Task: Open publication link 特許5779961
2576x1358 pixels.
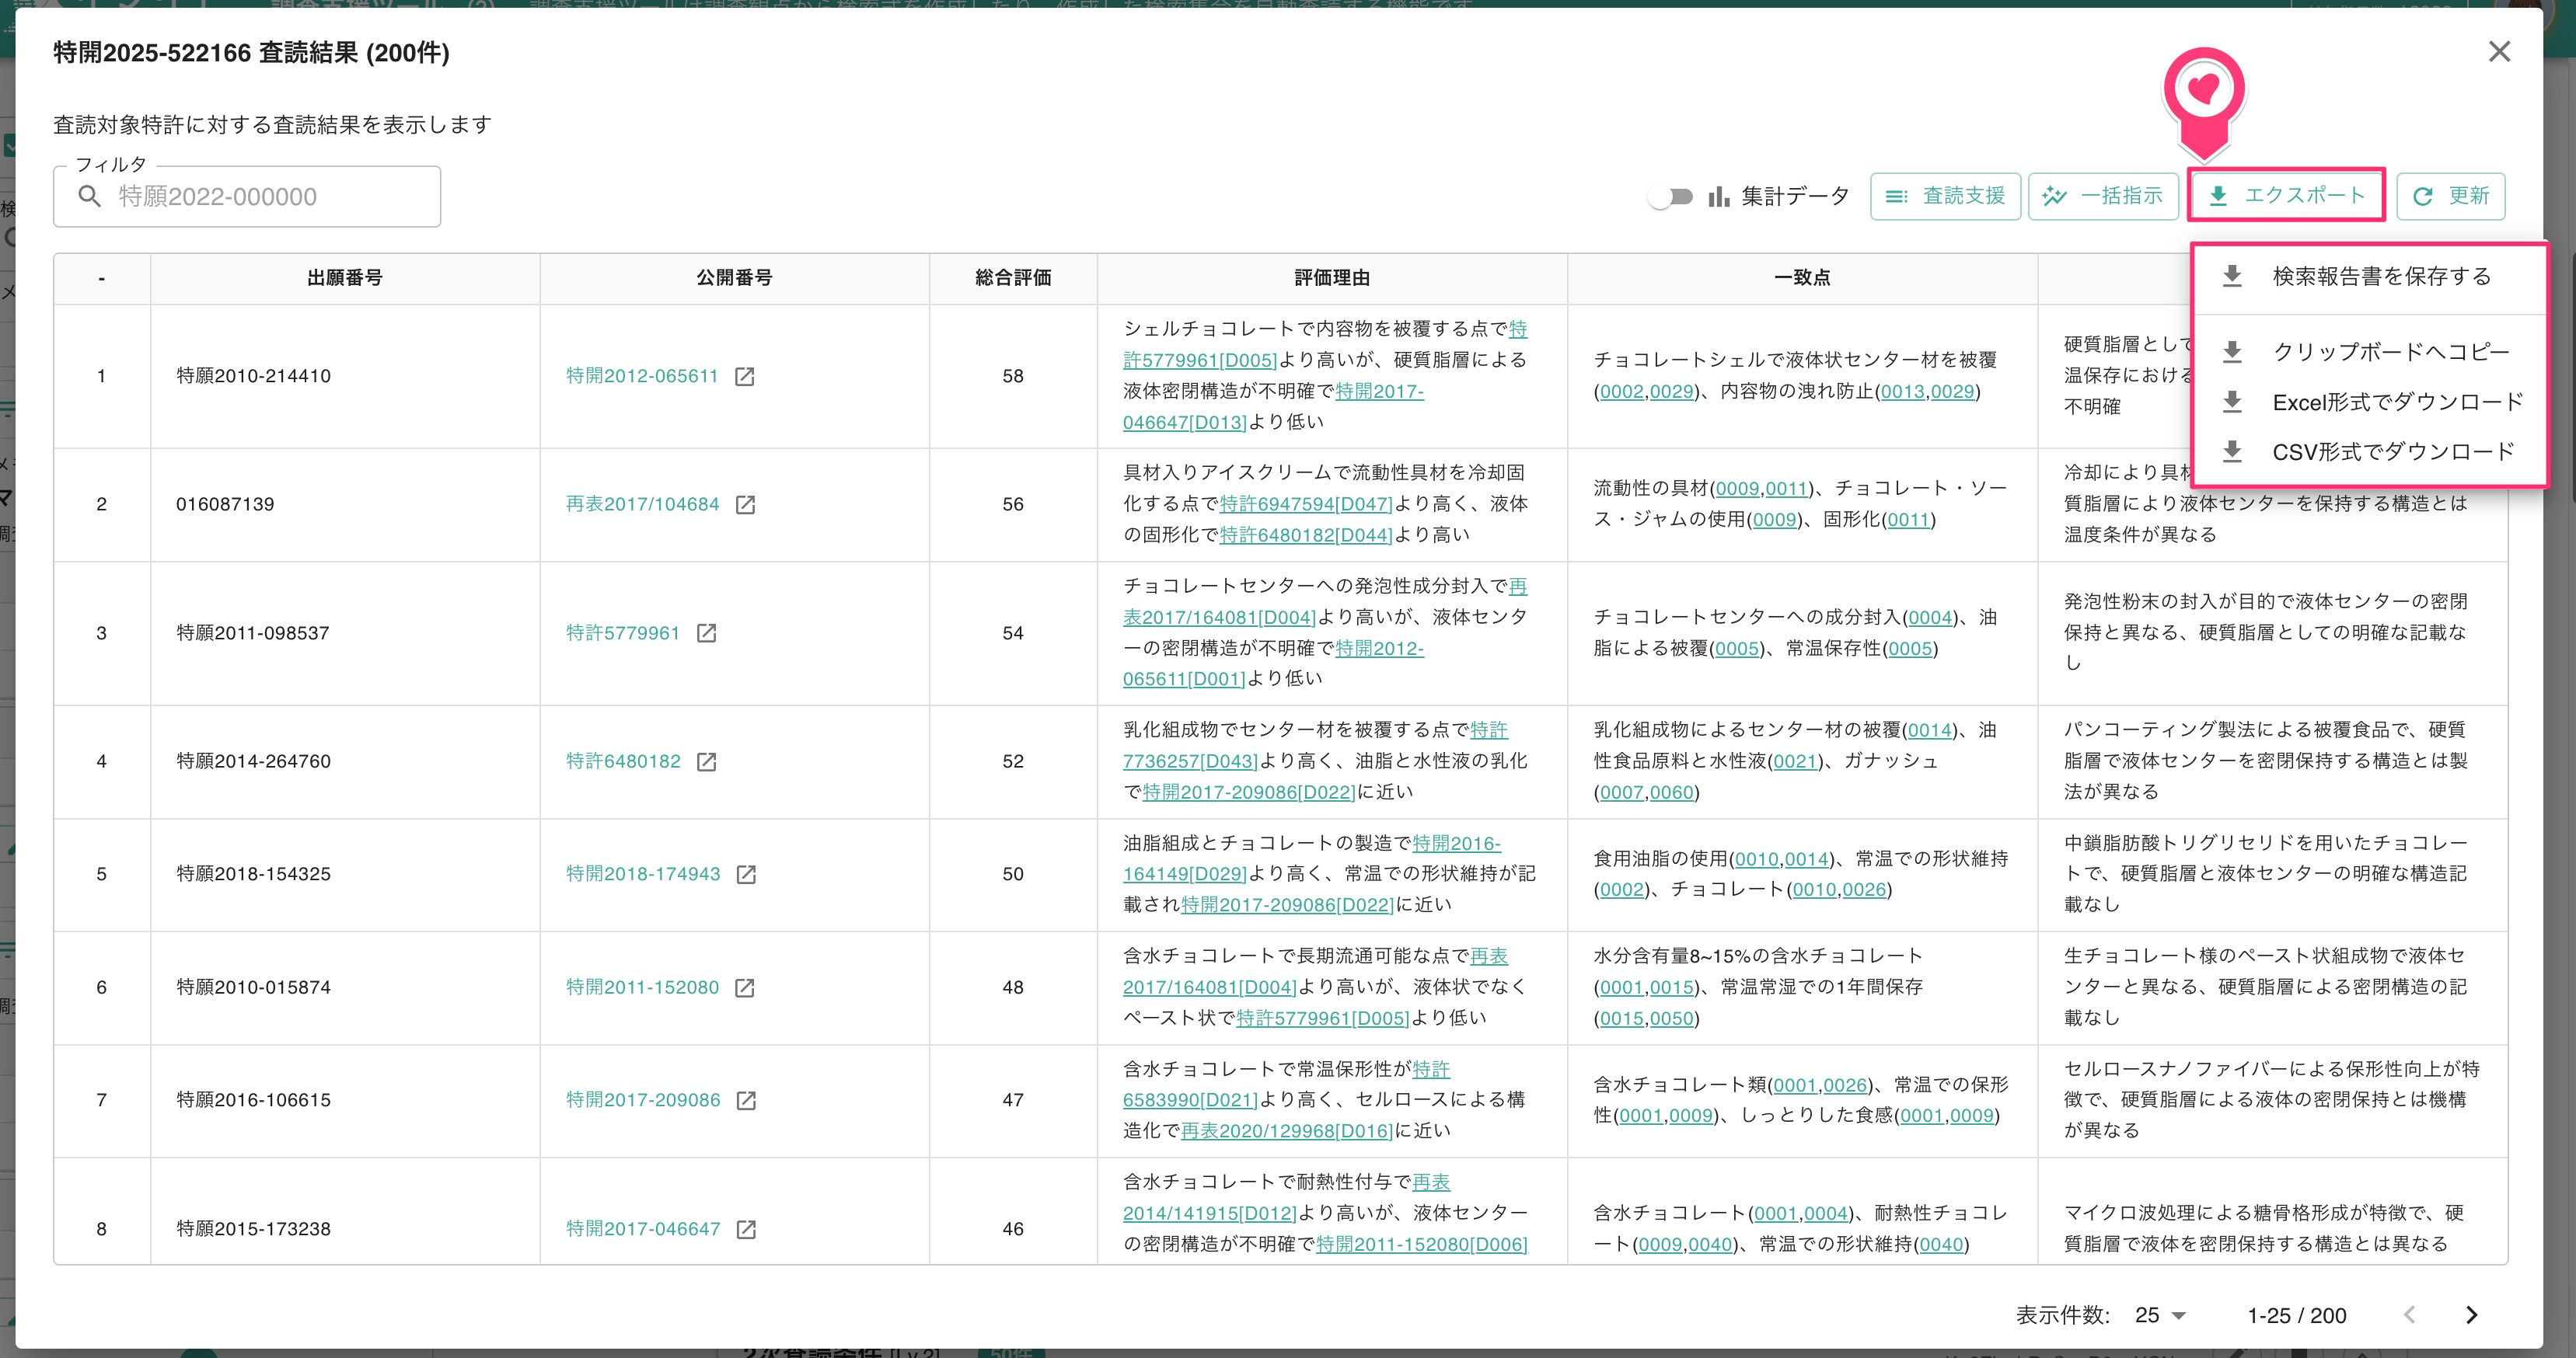Action: (x=623, y=633)
